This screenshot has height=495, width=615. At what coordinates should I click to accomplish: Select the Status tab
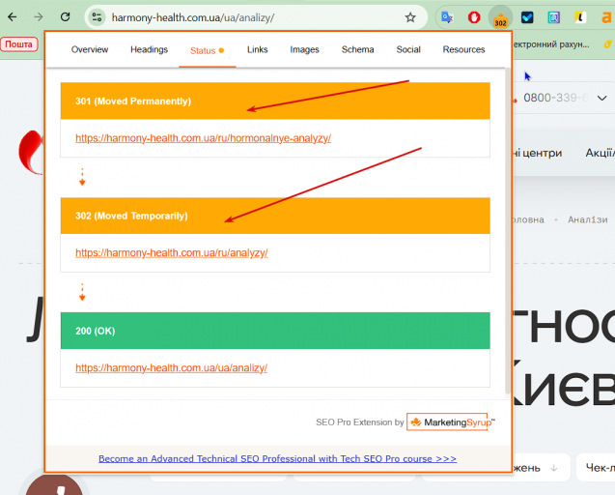207,50
